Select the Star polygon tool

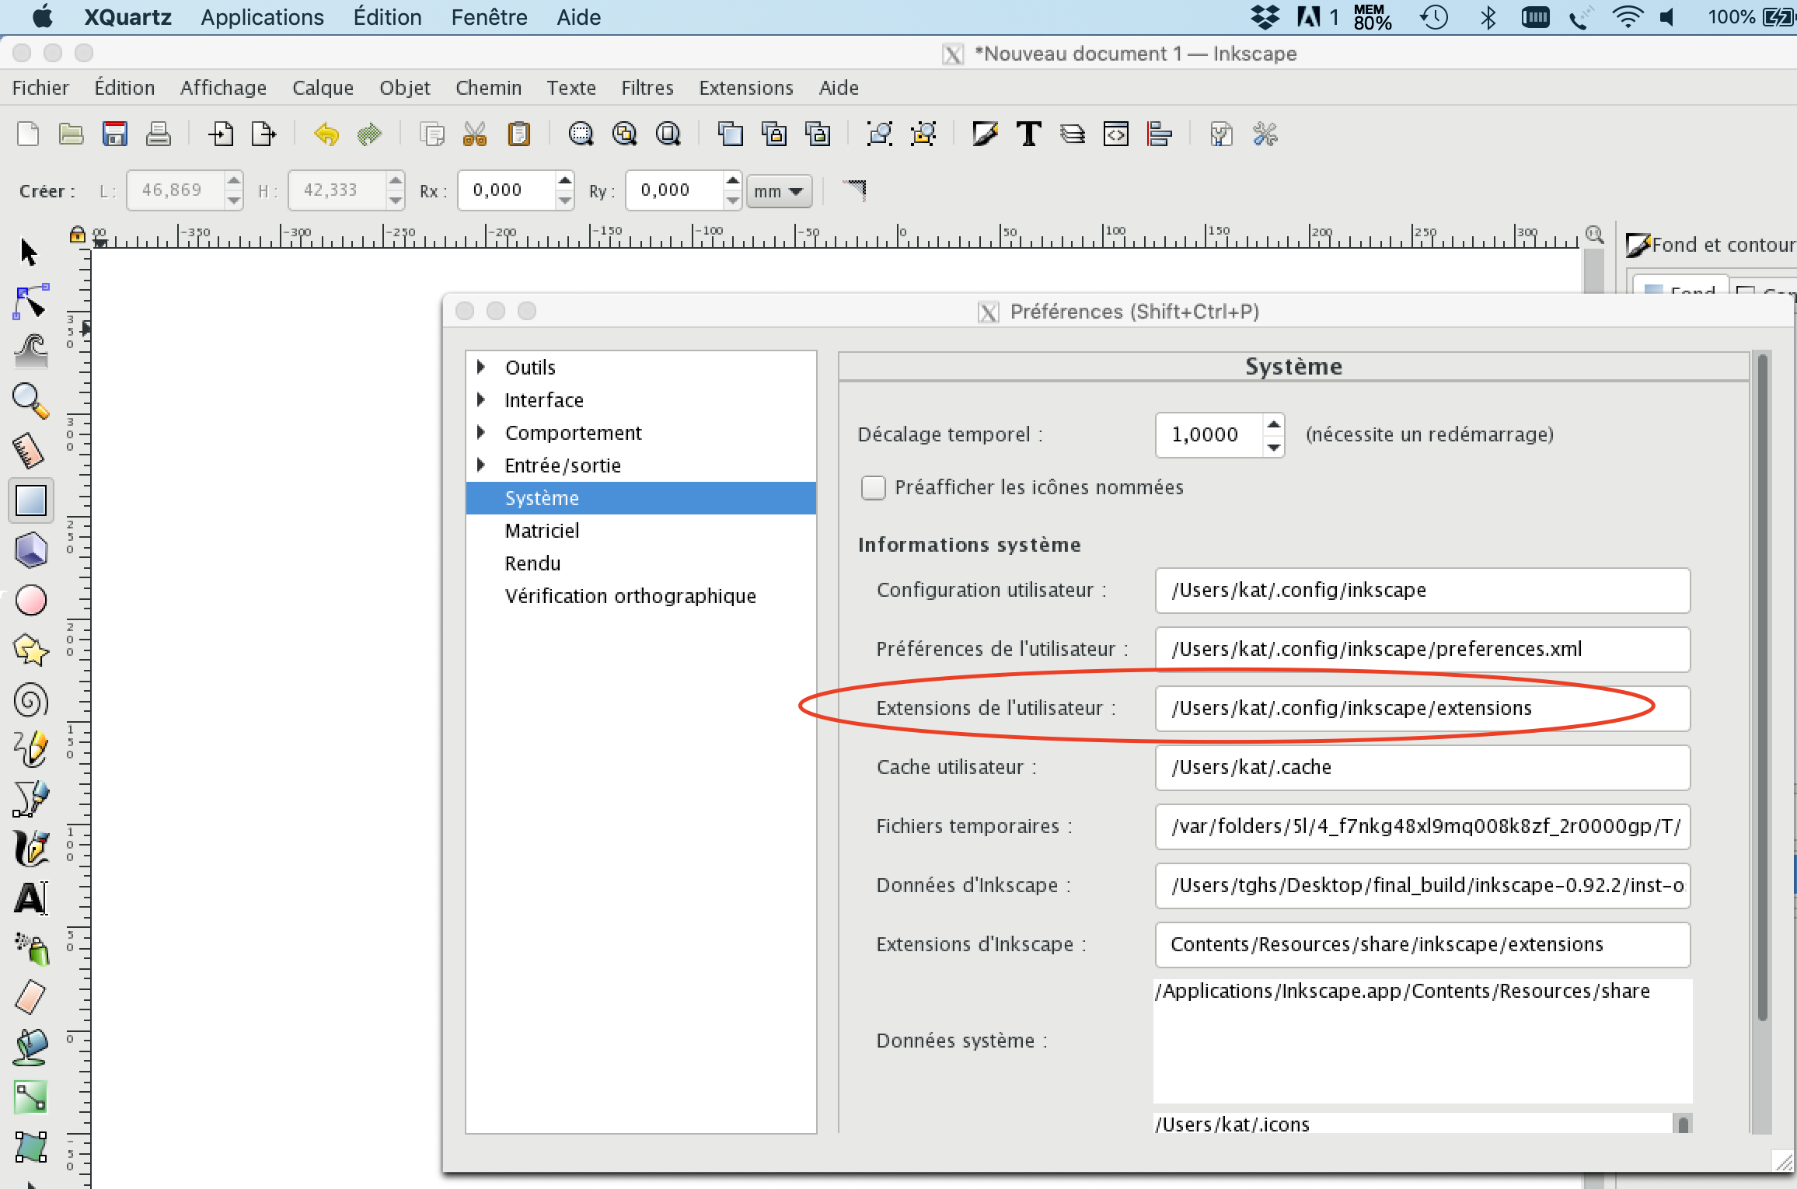tap(31, 650)
